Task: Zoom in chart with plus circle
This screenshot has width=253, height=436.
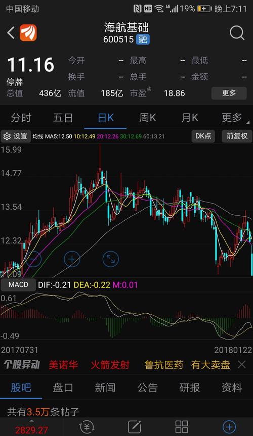Action: pyautogui.click(x=72, y=259)
